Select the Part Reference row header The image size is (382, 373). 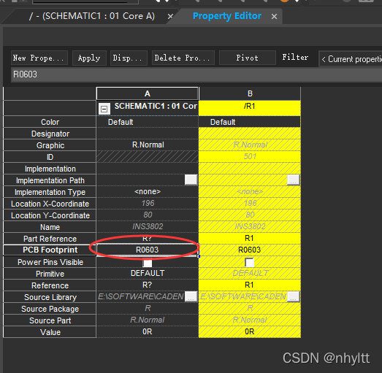50,239
